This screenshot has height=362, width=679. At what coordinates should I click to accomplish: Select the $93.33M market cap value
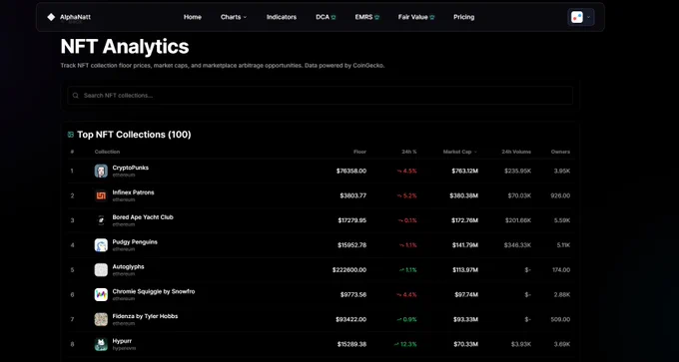[466, 319]
